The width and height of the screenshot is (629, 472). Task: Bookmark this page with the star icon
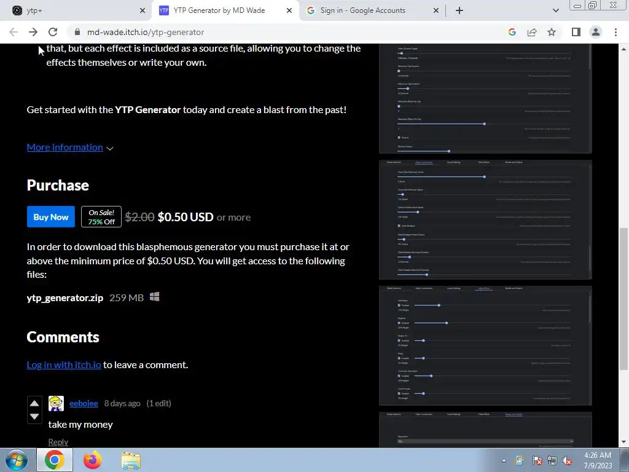(x=552, y=32)
